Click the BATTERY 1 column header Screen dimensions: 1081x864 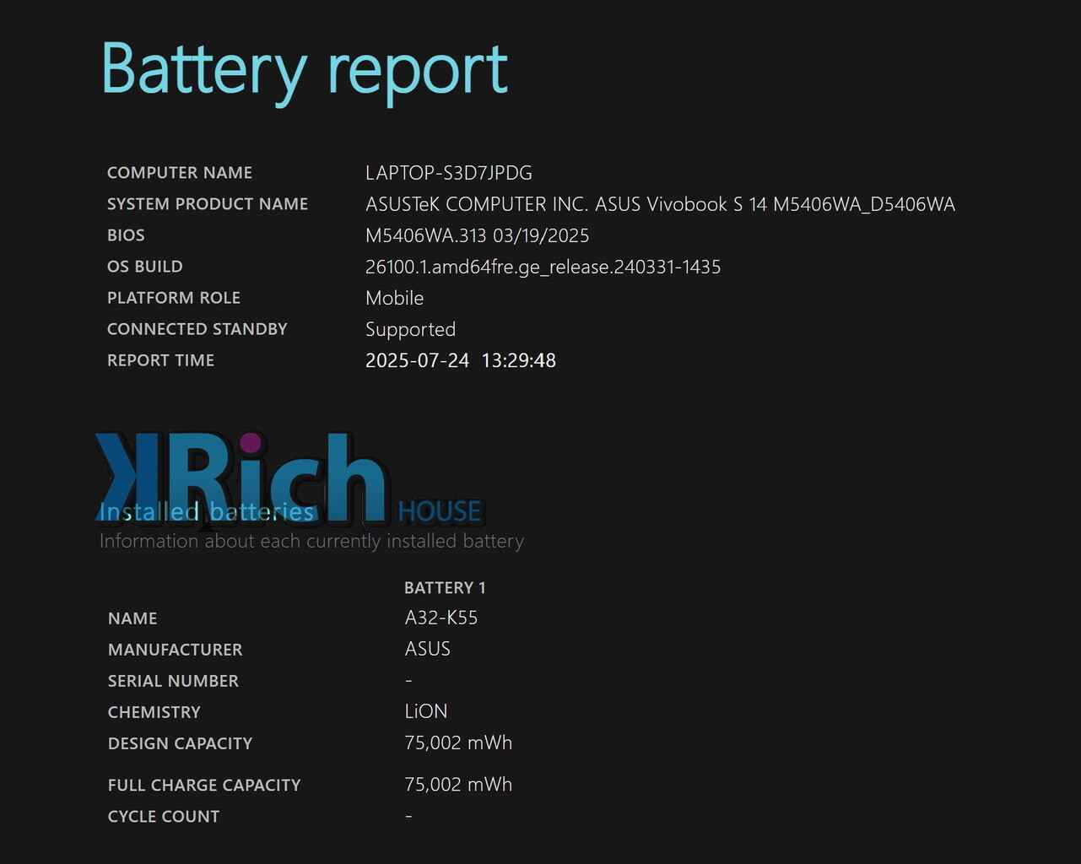445,588
